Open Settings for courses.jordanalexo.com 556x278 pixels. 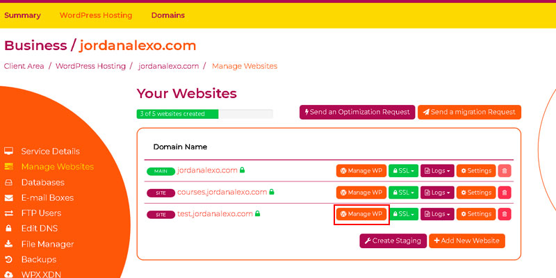tap(476, 193)
